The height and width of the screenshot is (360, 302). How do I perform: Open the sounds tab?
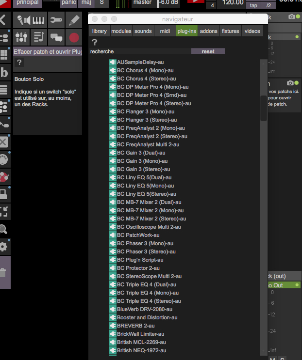click(x=143, y=31)
